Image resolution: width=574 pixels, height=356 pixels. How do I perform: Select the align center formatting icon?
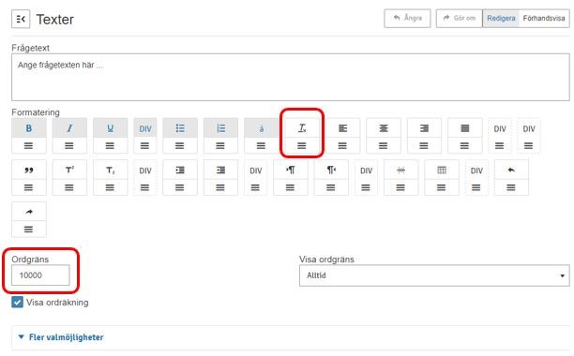click(x=384, y=128)
